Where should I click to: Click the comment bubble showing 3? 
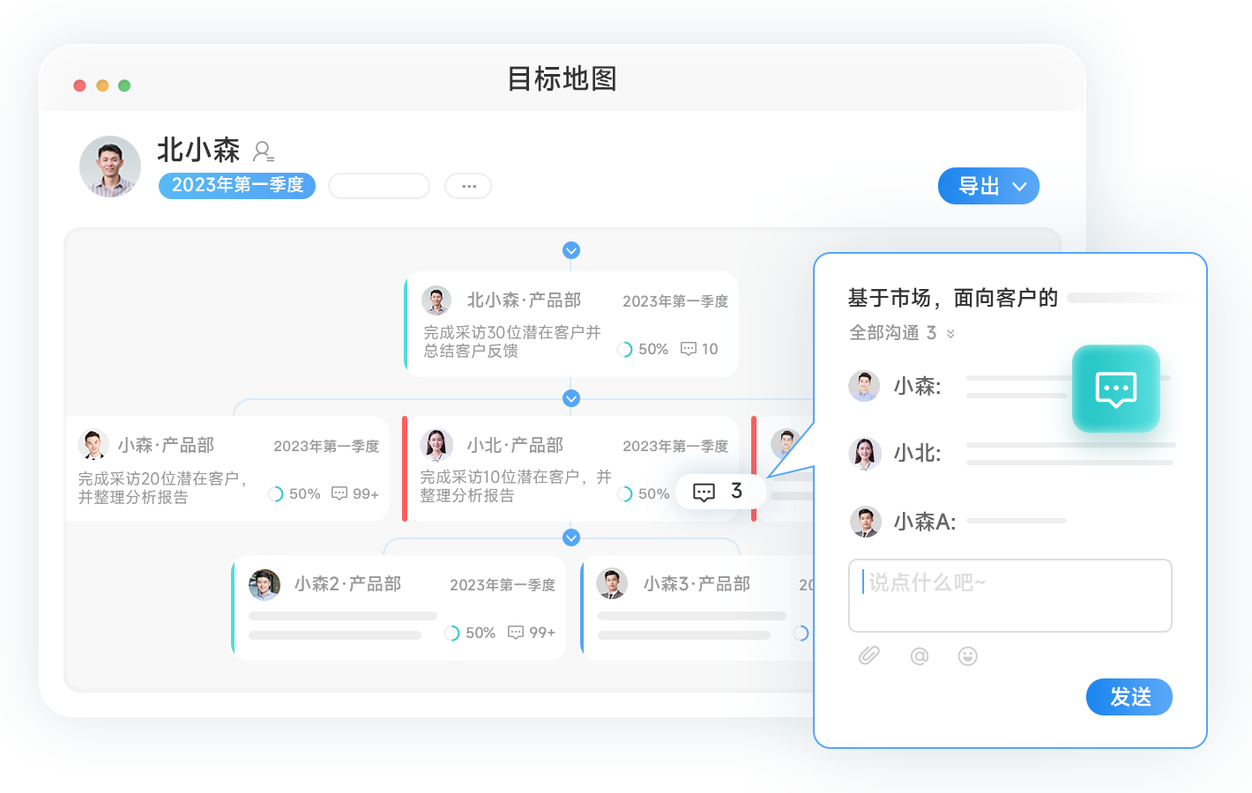704,492
